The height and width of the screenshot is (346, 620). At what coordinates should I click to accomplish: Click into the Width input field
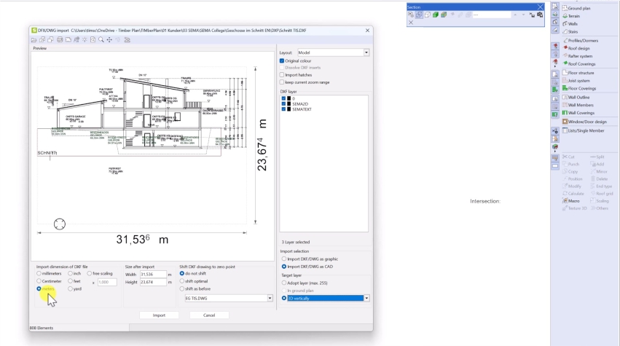pyautogui.click(x=153, y=274)
